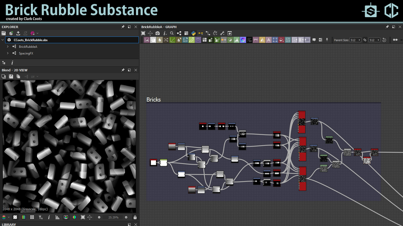The width and height of the screenshot is (403, 226).
Task: Pin the Blend 2D View panel
Action: 123,70
